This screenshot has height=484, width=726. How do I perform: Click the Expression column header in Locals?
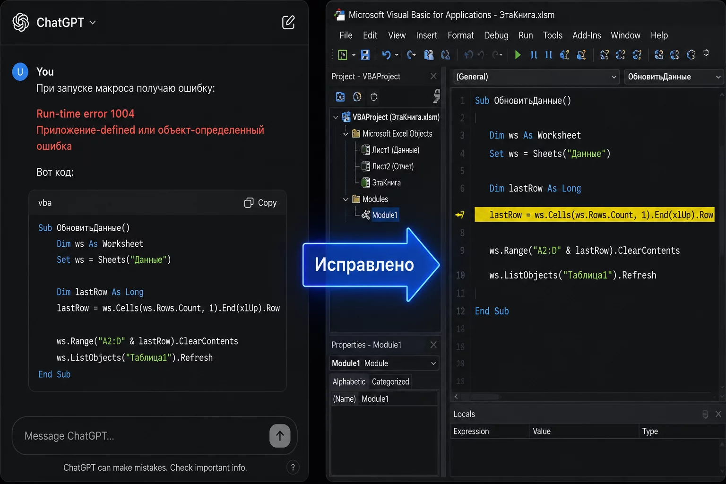pyautogui.click(x=471, y=431)
